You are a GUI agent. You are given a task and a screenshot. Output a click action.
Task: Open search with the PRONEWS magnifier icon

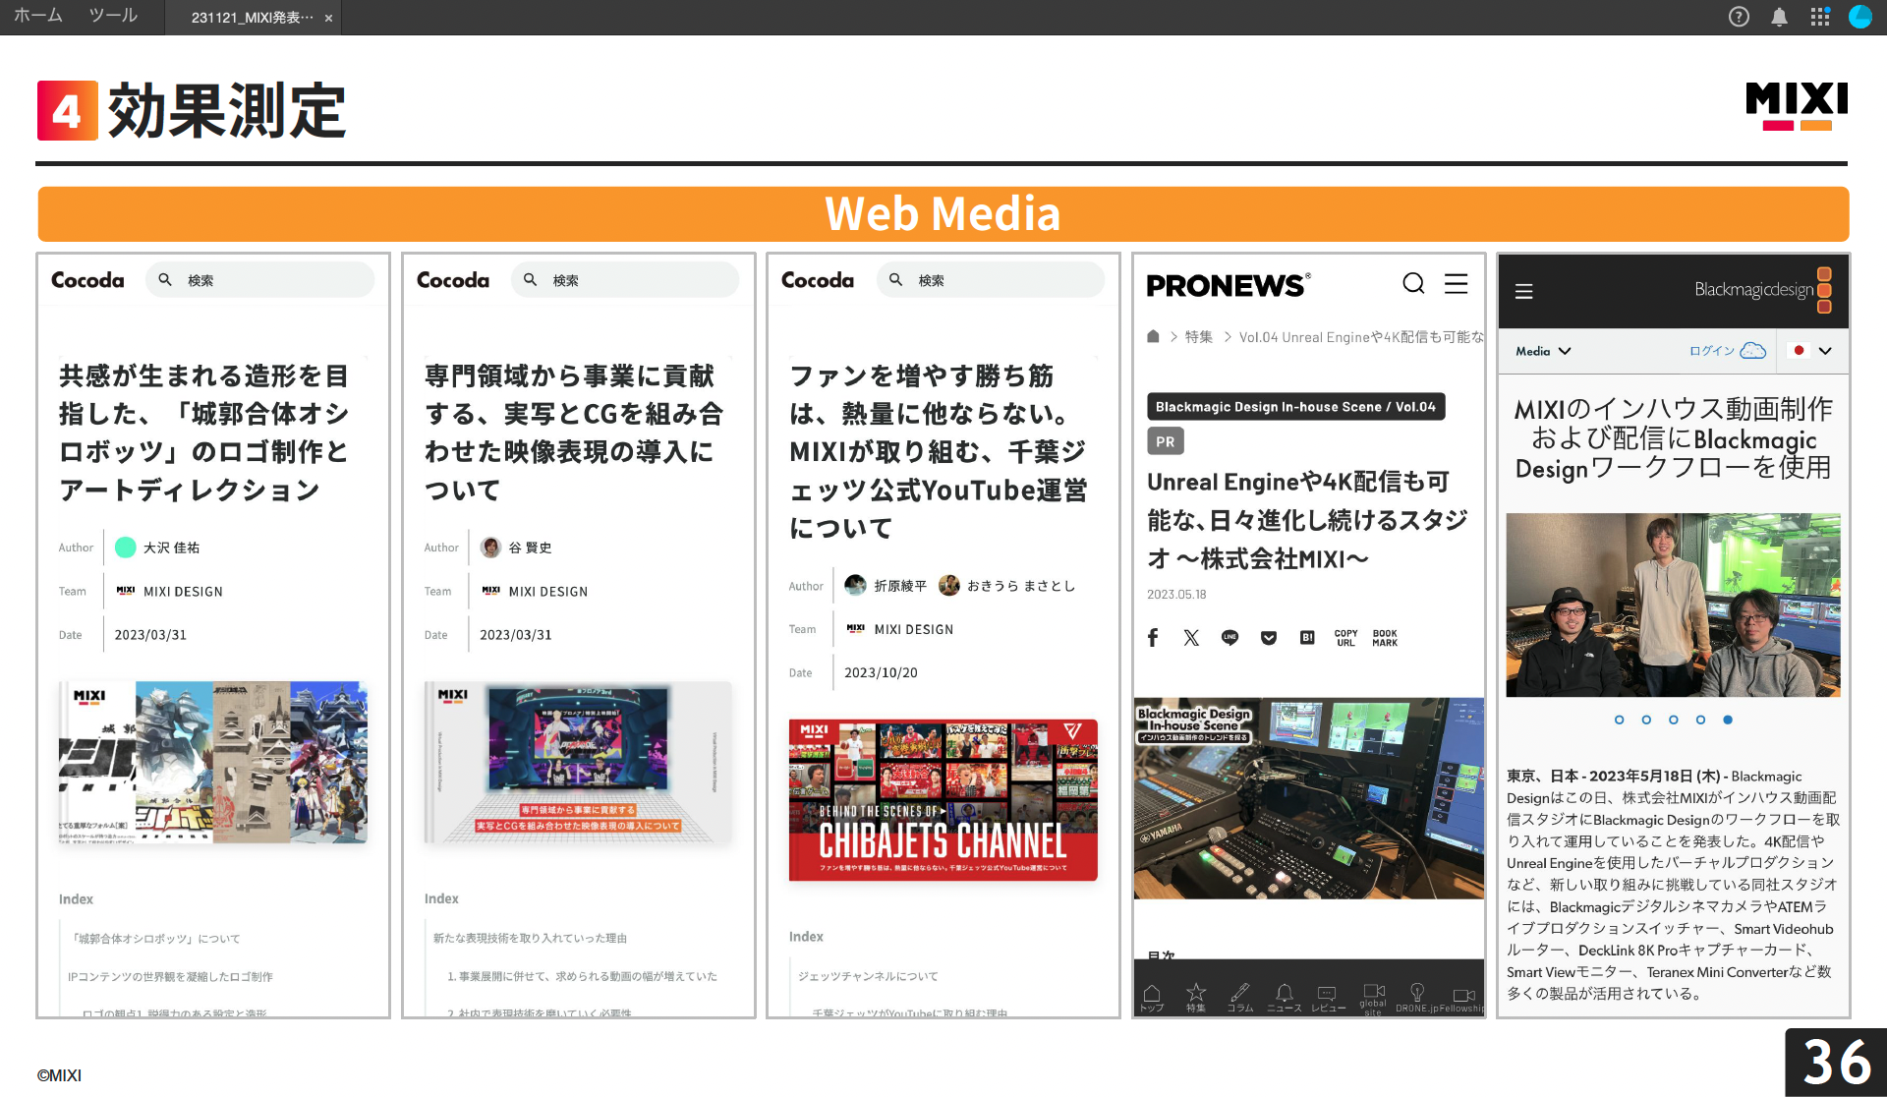[x=1413, y=283]
